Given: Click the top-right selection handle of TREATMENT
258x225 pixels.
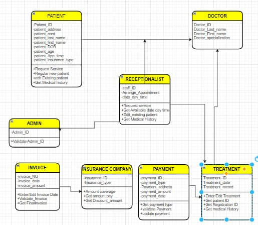Looking at the screenshot, I should [x=252, y=164].
